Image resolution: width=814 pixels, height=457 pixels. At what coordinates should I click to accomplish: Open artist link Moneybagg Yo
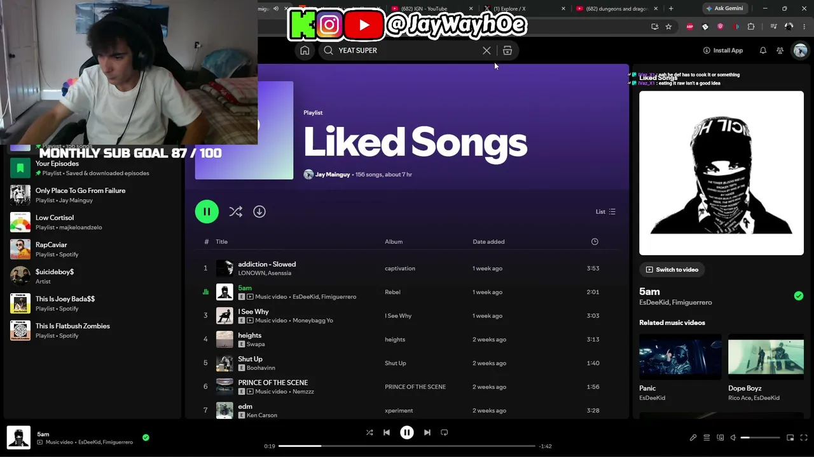click(x=313, y=321)
